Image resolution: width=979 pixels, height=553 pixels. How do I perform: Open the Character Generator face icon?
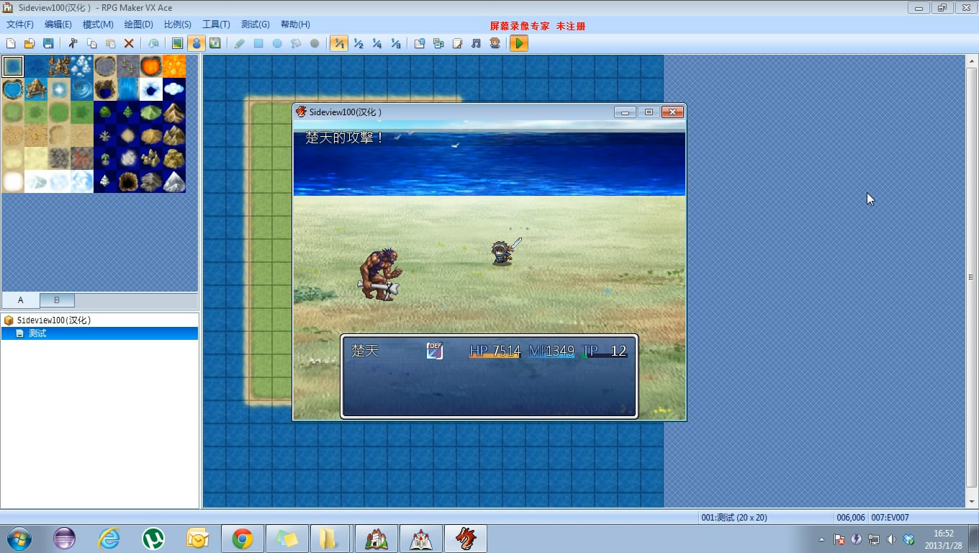click(x=495, y=43)
